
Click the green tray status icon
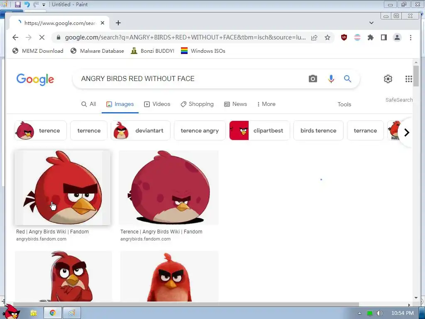(x=370, y=313)
